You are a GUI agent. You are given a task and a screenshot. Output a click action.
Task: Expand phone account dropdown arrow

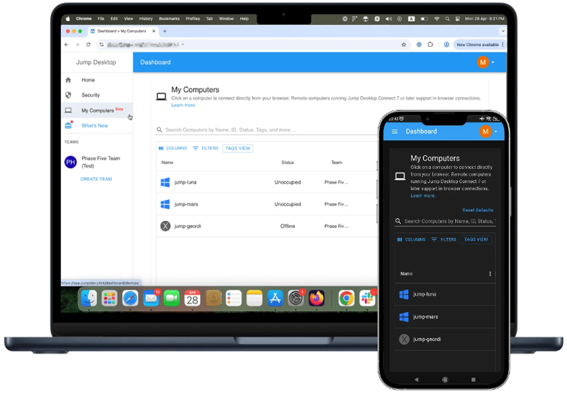tap(496, 132)
